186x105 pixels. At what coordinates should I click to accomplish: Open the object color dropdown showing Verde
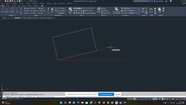pyautogui.click(x=132, y=8)
